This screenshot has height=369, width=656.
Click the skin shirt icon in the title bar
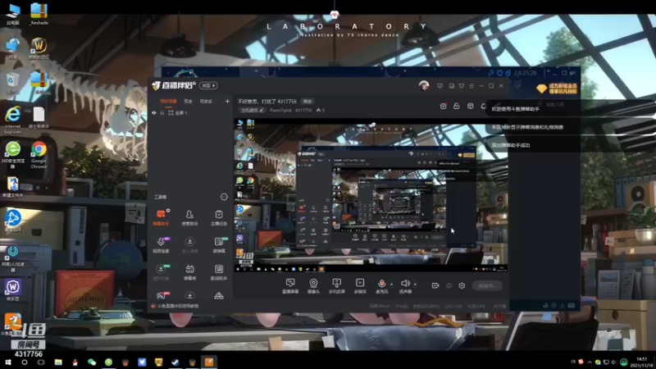pyautogui.click(x=462, y=86)
